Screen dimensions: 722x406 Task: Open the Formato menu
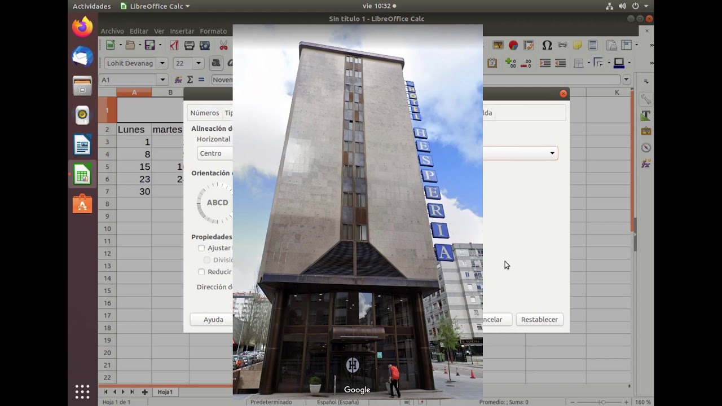pos(213,31)
